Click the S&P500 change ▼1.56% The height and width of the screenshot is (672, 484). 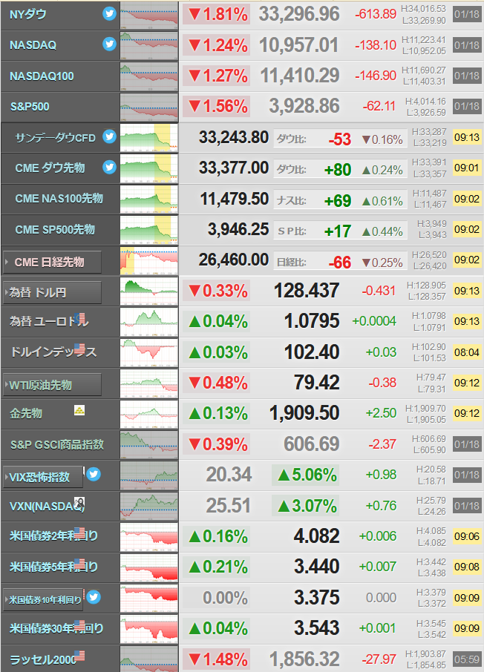[217, 106]
